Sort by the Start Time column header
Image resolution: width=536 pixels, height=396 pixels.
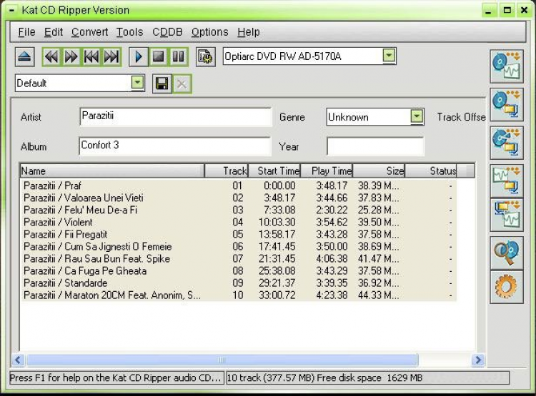274,171
